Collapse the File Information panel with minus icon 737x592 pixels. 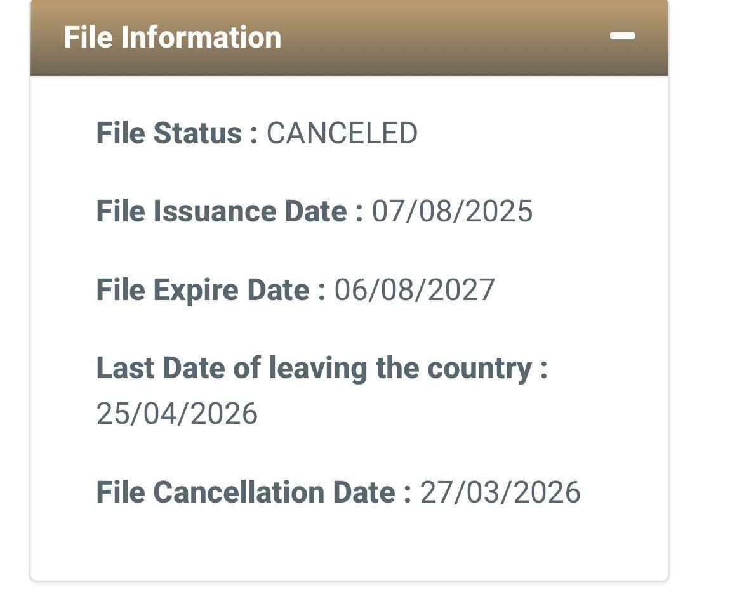(x=622, y=37)
